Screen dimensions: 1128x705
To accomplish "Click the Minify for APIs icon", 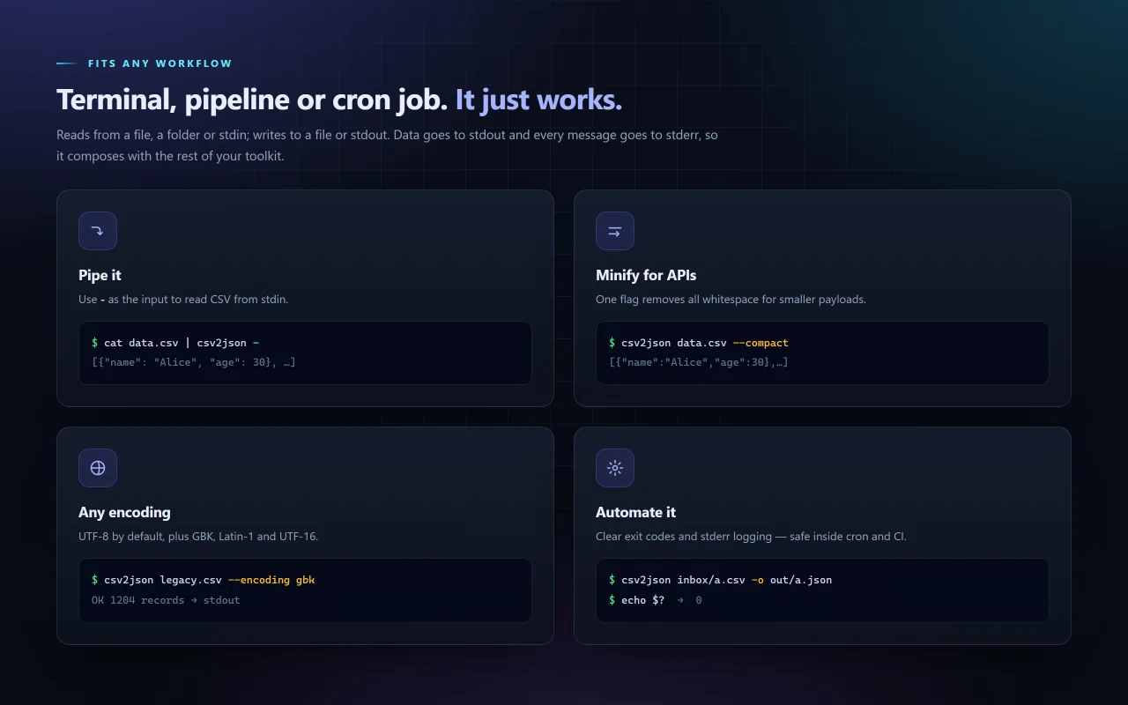I will click(x=615, y=231).
